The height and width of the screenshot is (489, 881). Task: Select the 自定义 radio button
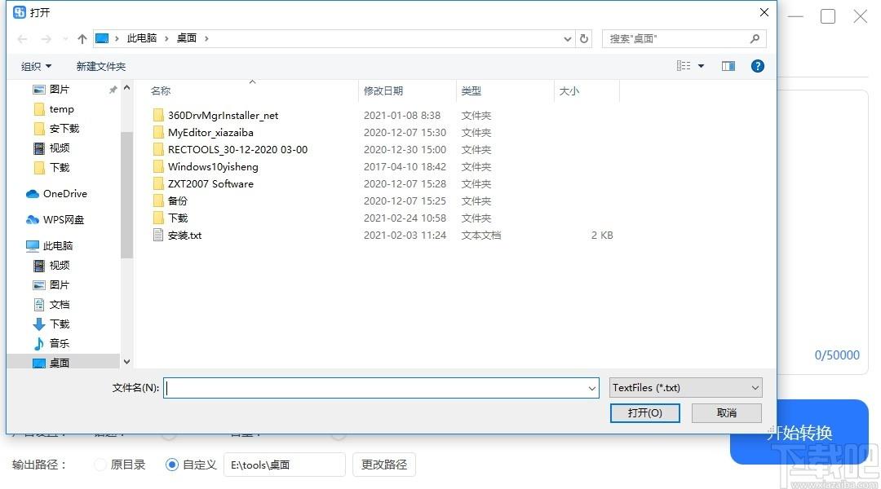click(172, 465)
